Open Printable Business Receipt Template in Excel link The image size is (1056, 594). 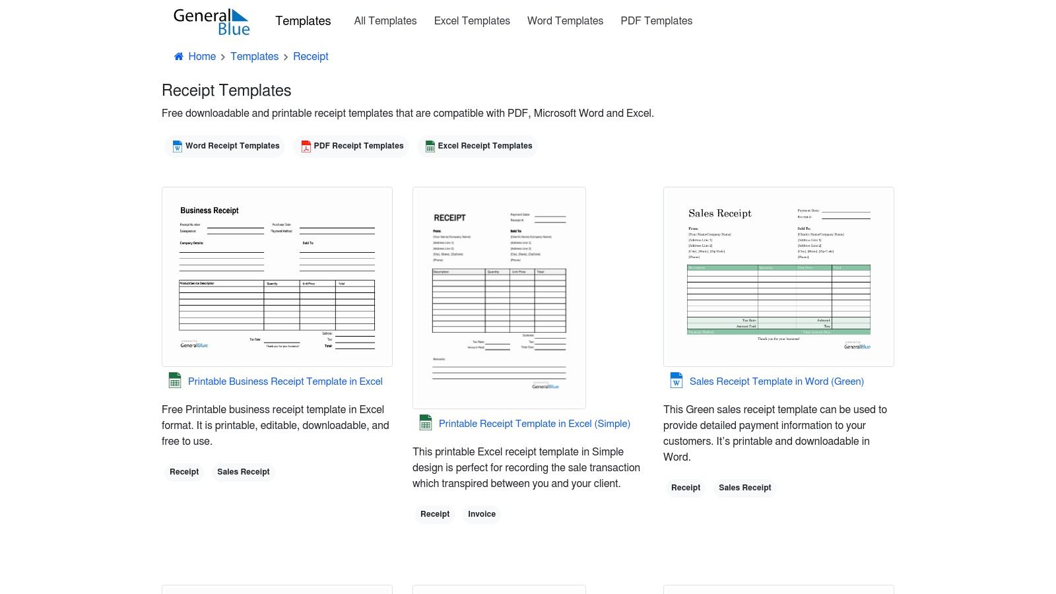pyautogui.click(x=285, y=381)
